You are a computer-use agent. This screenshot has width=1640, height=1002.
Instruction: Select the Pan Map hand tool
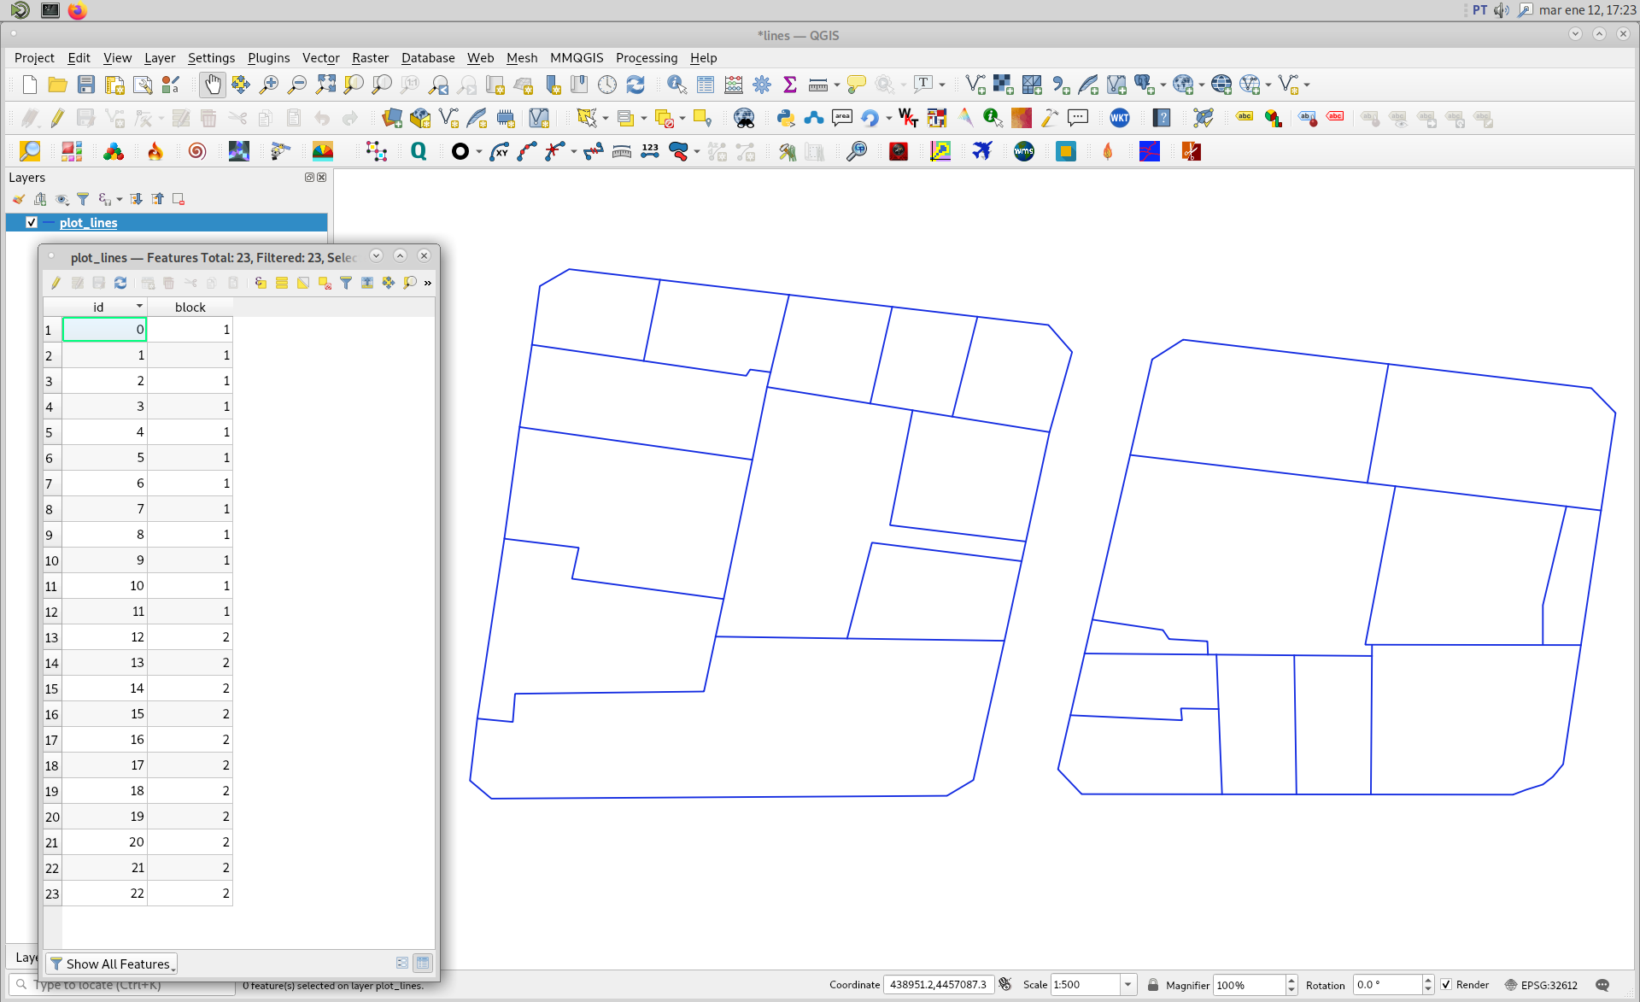[212, 85]
